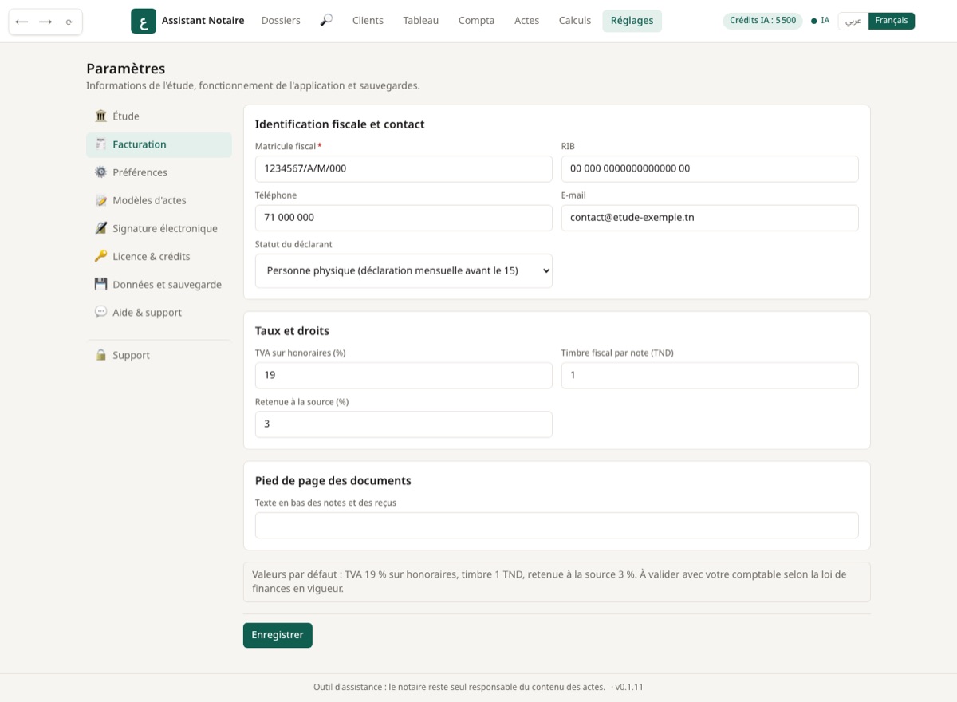Open the Actes menu item
Screen dimensions: 957x702
click(527, 21)
